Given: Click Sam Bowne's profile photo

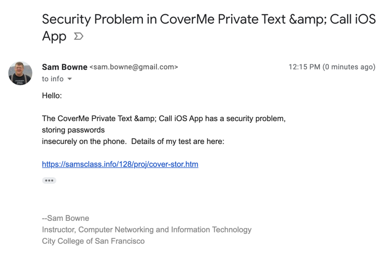Looking at the screenshot, I should click(x=20, y=73).
